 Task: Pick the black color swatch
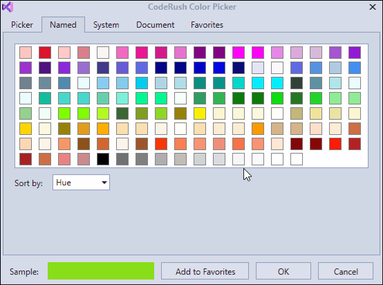point(103,159)
